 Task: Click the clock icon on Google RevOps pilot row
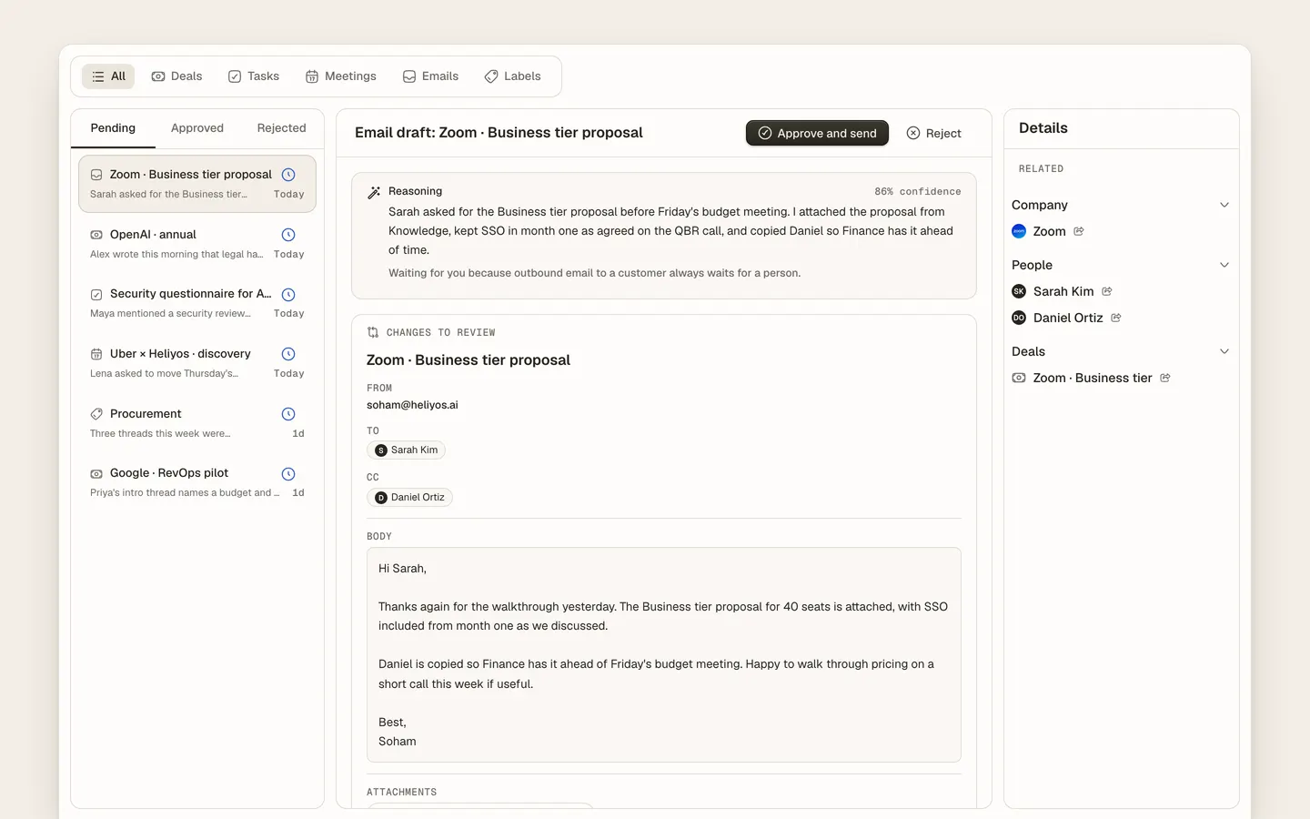point(288,473)
